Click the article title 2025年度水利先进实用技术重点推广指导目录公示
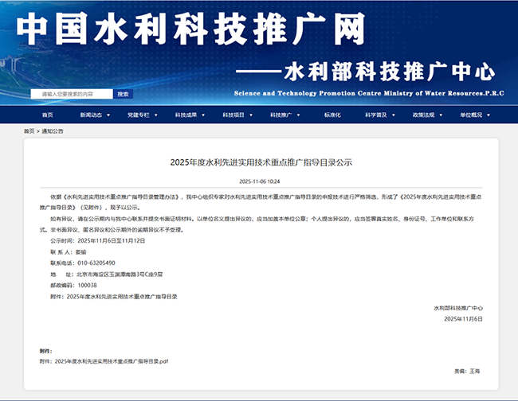This screenshot has height=401, width=518. [261, 162]
